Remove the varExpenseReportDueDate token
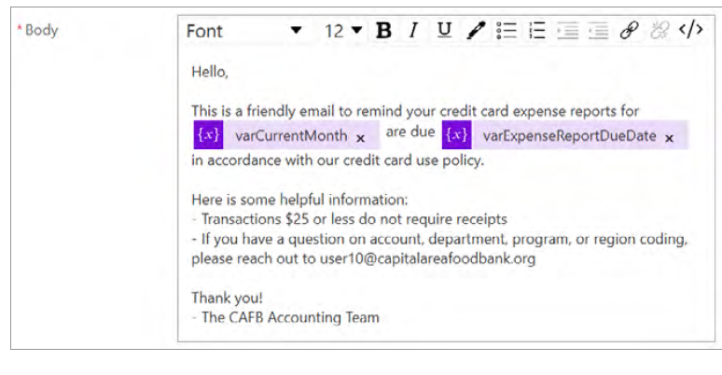The width and height of the screenshot is (722, 375). click(x=669, y=138)
